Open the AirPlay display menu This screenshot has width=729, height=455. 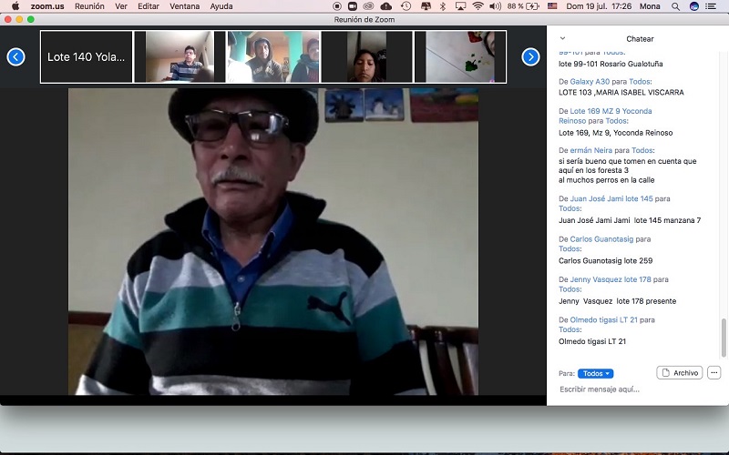coord(460,6)
